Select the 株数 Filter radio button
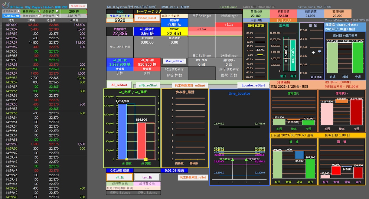 (x=39, y=11)
